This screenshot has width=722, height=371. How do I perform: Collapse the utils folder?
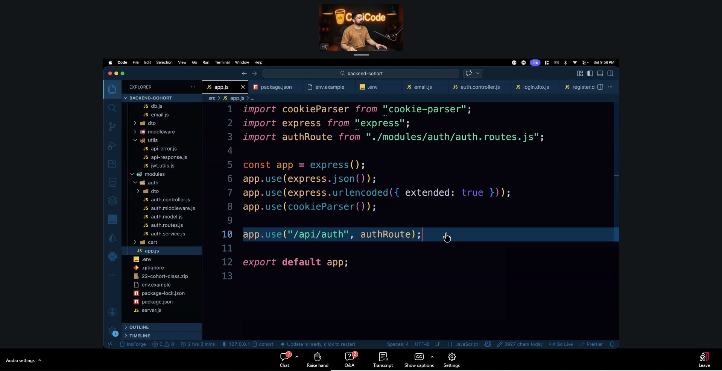152,140
